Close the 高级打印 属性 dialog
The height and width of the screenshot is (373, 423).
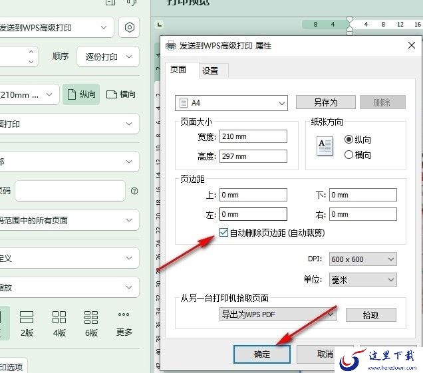(x=412, y=45)
